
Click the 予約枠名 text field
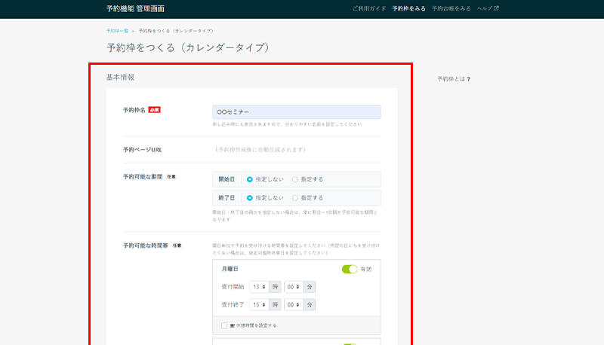click(x=297, y=111)
